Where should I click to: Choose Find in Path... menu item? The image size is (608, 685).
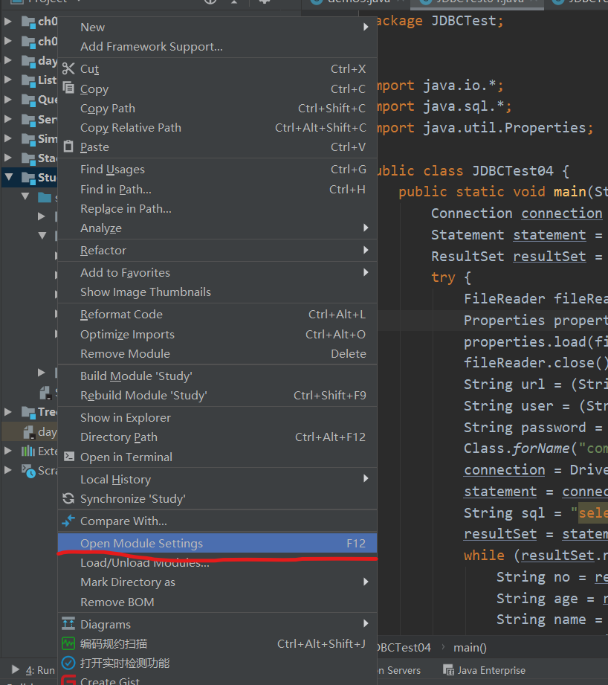[x=217, y=189]
